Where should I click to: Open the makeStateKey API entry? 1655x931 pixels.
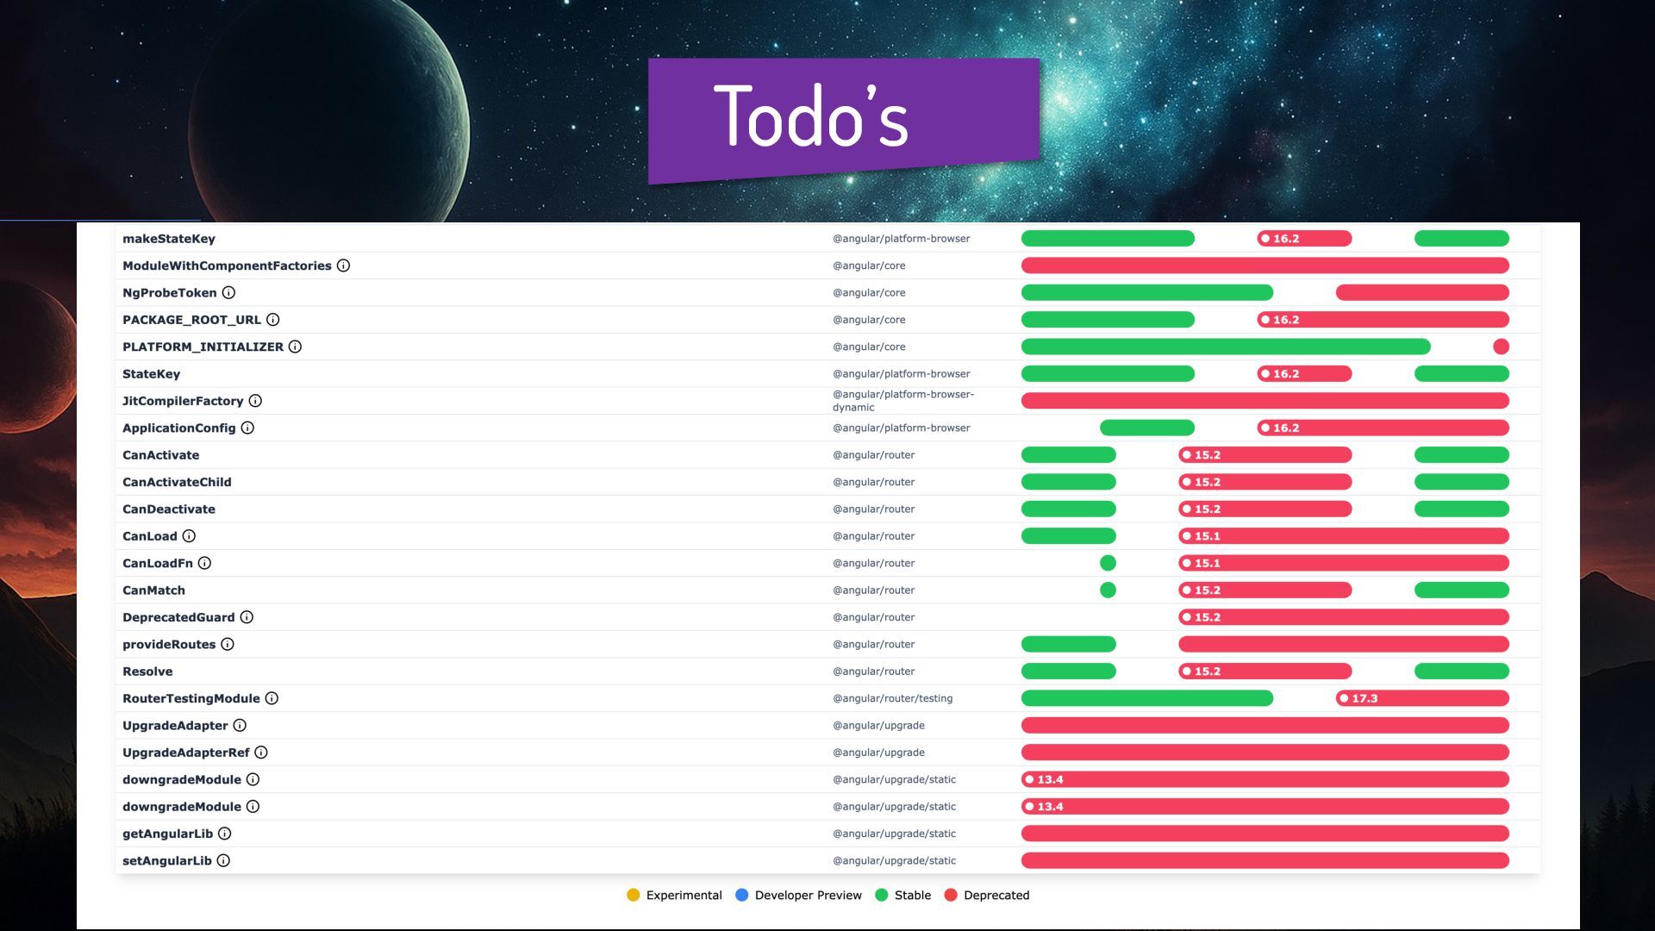[x=169, y=239]
